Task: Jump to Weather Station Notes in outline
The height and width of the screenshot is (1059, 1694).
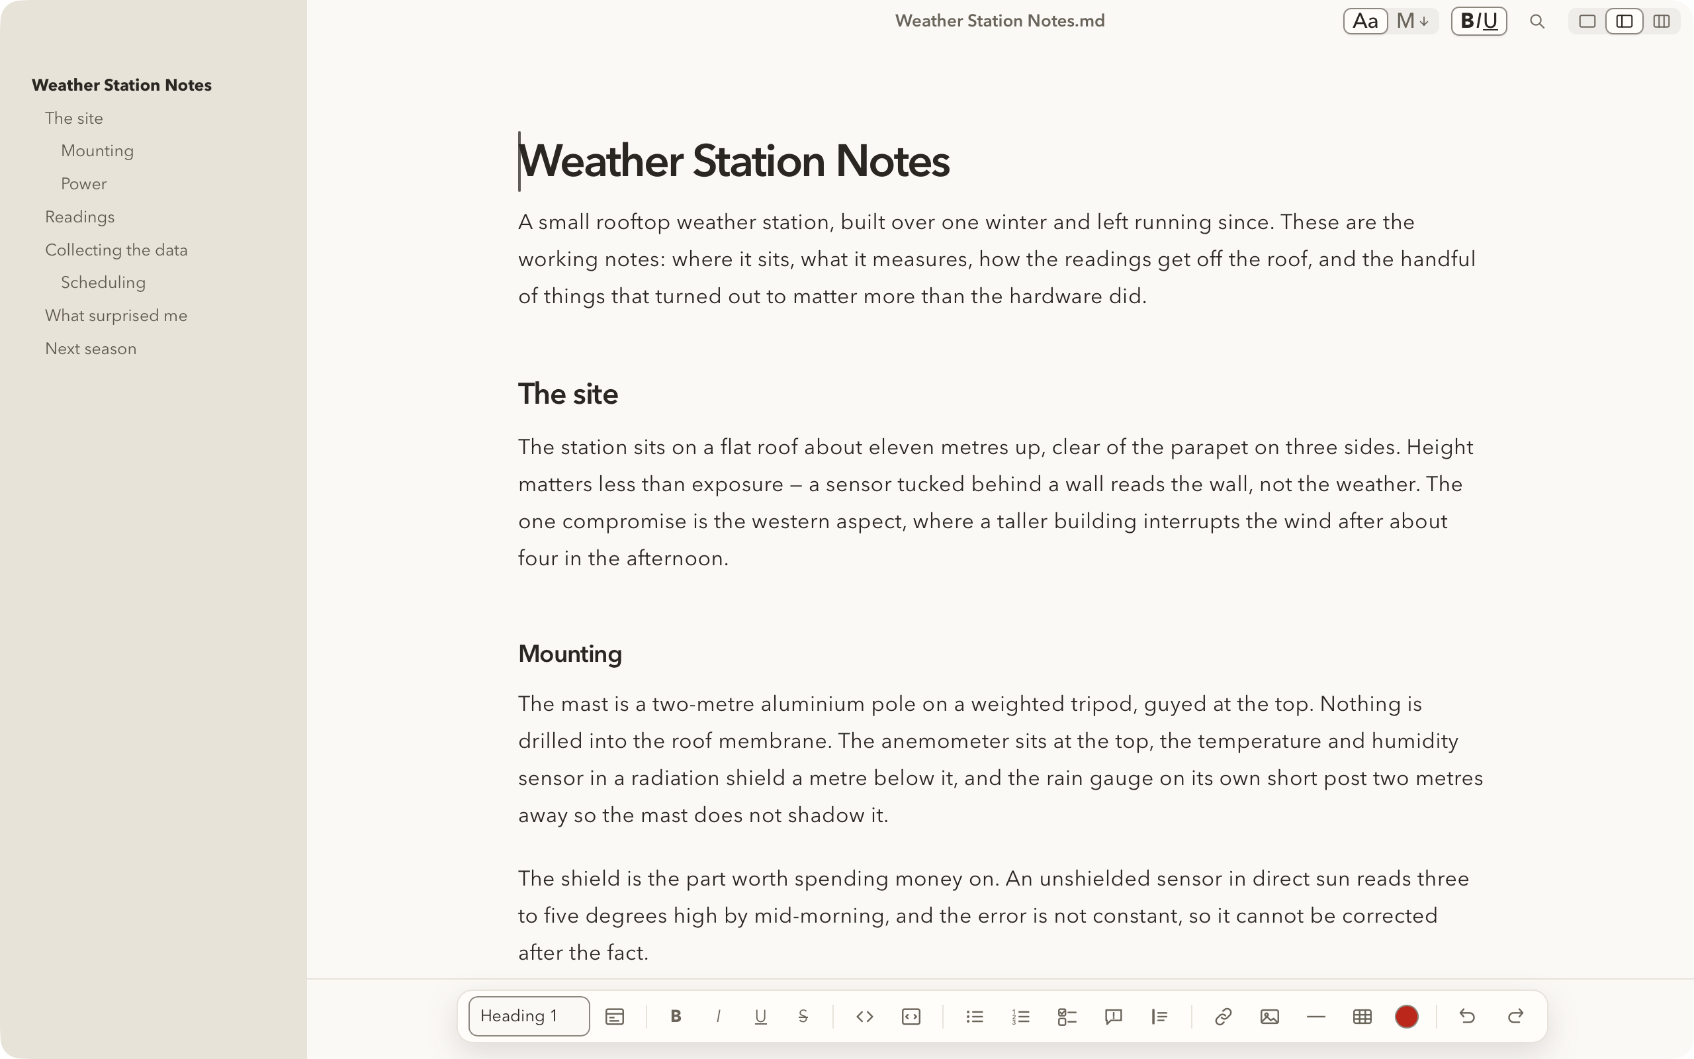Action: (122, 85)
